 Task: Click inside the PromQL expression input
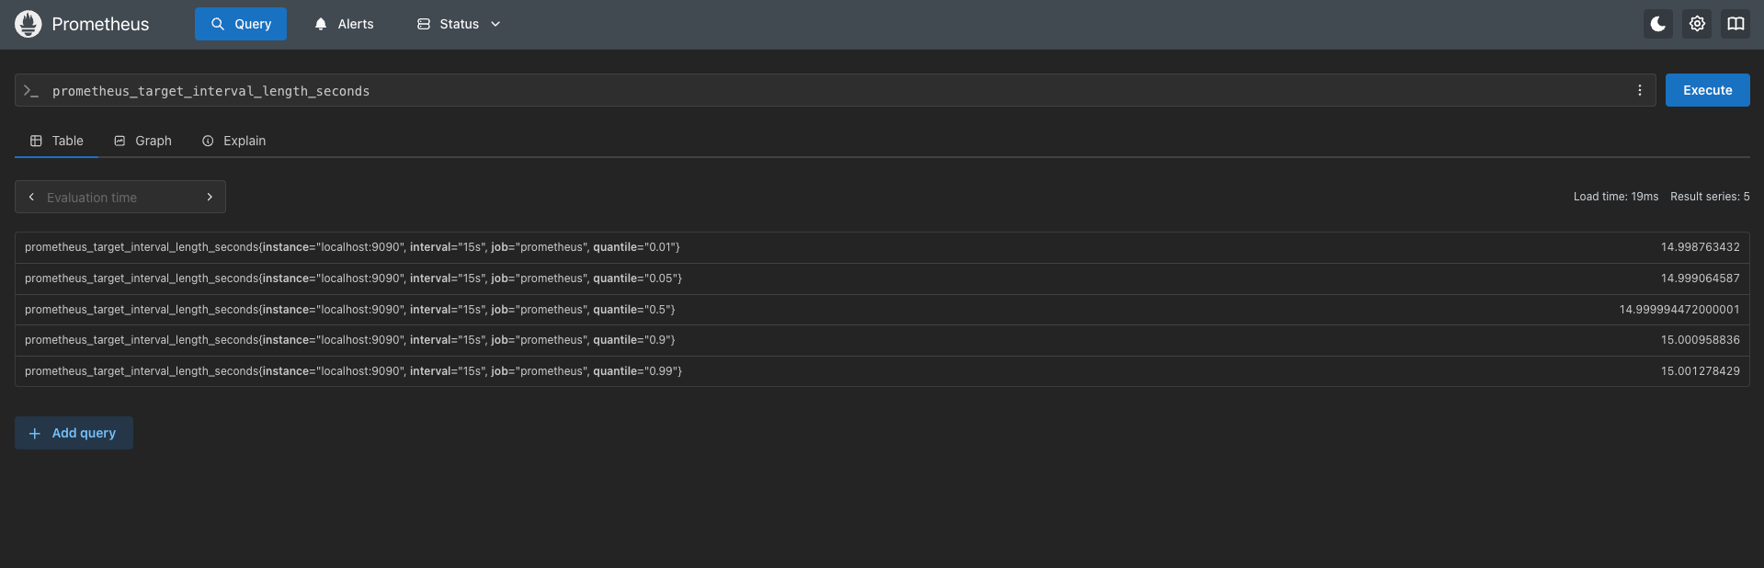point(827,91)
